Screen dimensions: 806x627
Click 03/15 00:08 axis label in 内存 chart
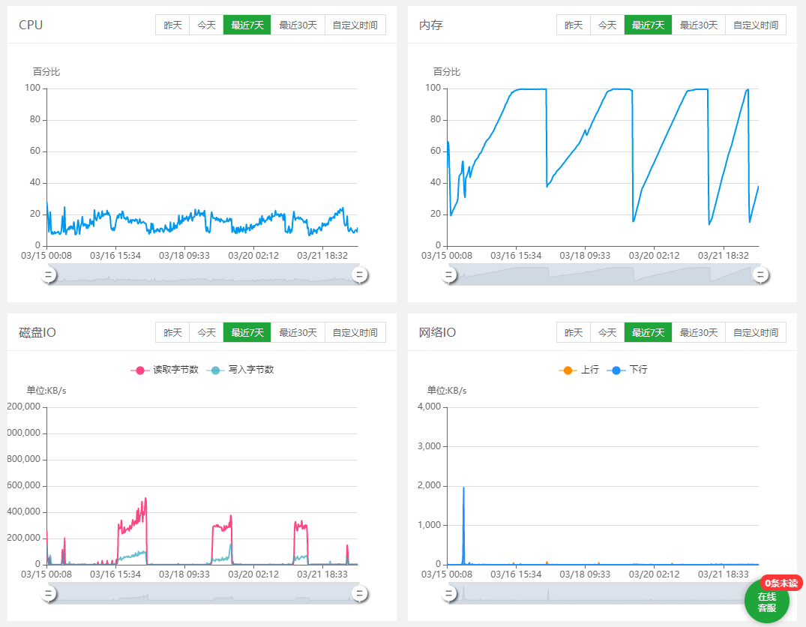447,256
